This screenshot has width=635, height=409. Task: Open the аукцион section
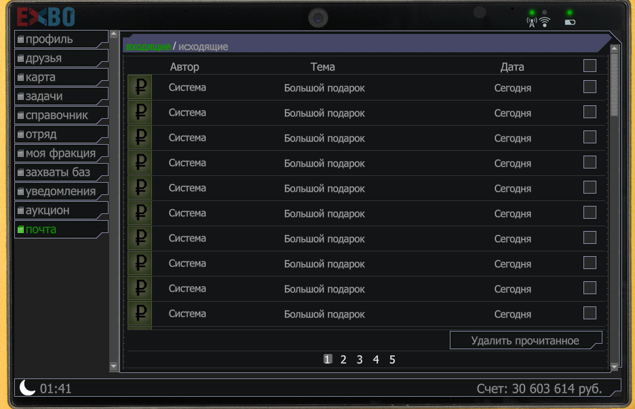(x=61, y=211)
